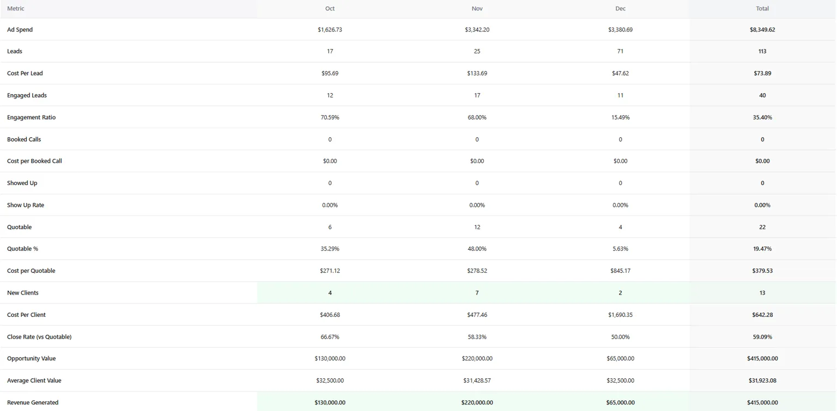The height and width of the screenshot is (411, 837).
Task: Click the Ad Spend row label
Action: [20, 30]
